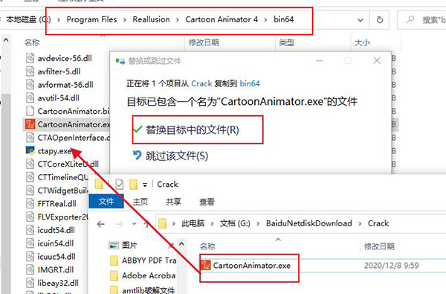This screenshot has width=446, height=294.
Task: Expand recent locations chevron in Crack window
Action: [135, 224]
